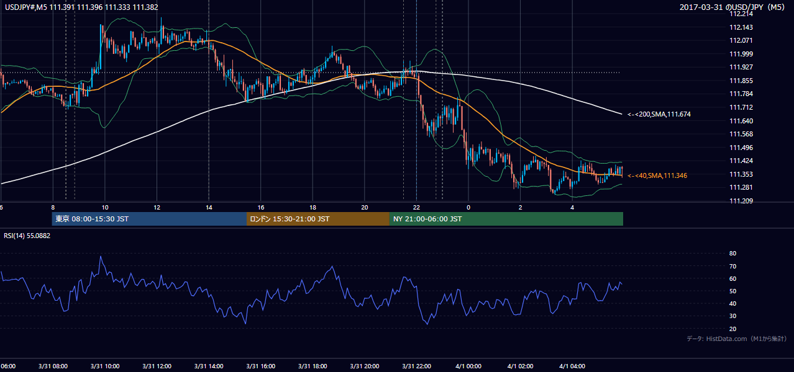Click price axis label 112.214

click(741, 14)
